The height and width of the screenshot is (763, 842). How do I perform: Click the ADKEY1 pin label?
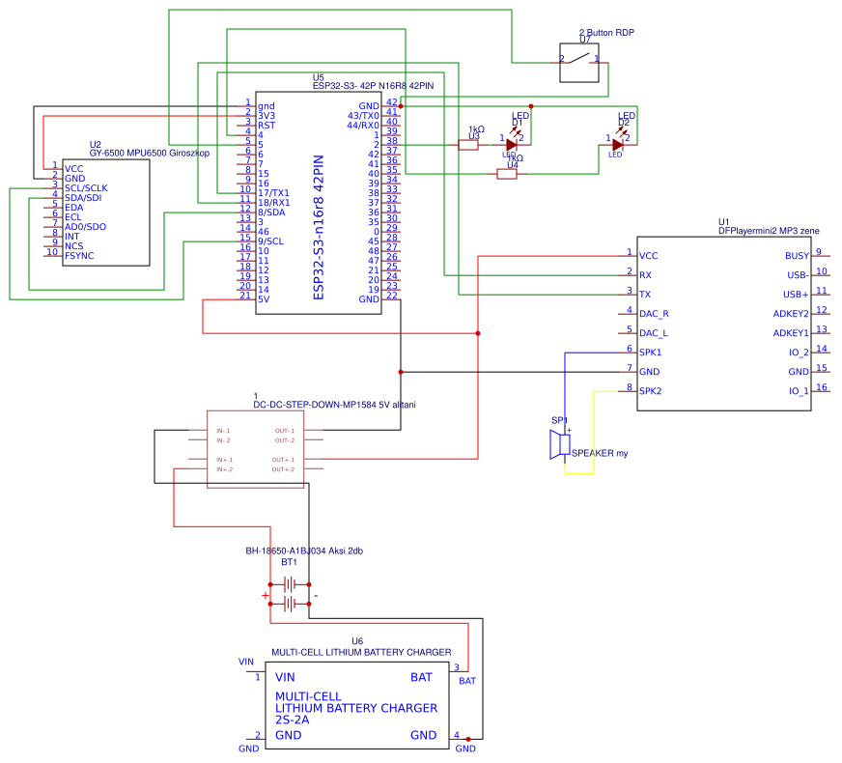coord(791,333)
